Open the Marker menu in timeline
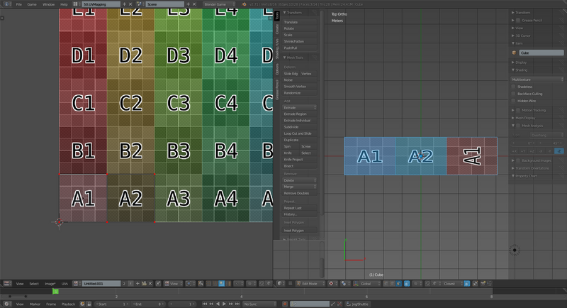567x308 pixels. coord(35,304)
